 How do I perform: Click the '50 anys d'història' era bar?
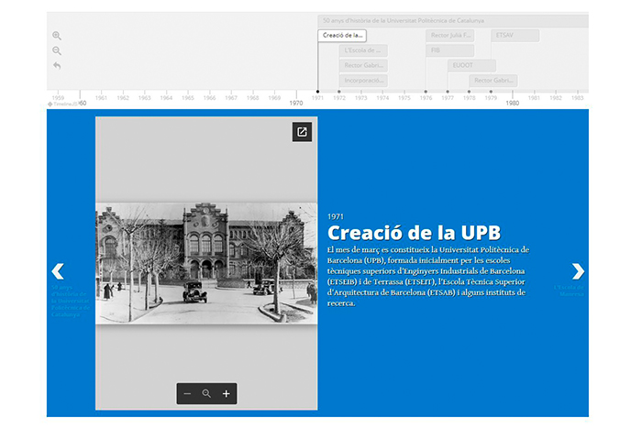(x=453, y=20)
